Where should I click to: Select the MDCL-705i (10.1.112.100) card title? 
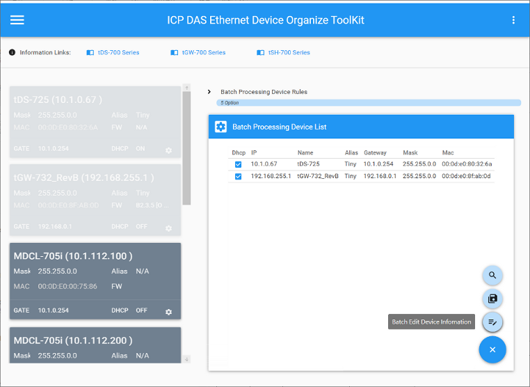click(x=73, y=256)
